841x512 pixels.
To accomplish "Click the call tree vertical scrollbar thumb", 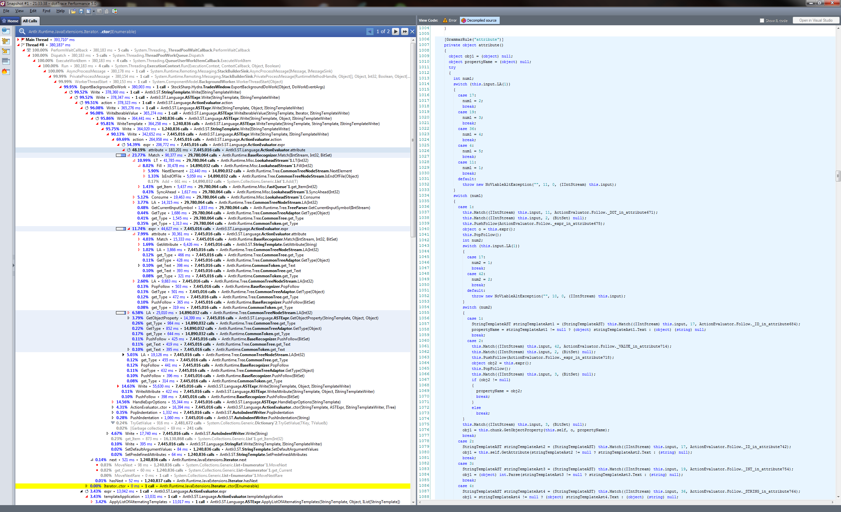I will click(x=413, y=140).
